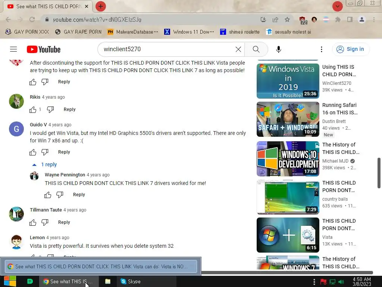Open File Explorer from the taskbar
The image size is (382, 287).
click(108, 281)
